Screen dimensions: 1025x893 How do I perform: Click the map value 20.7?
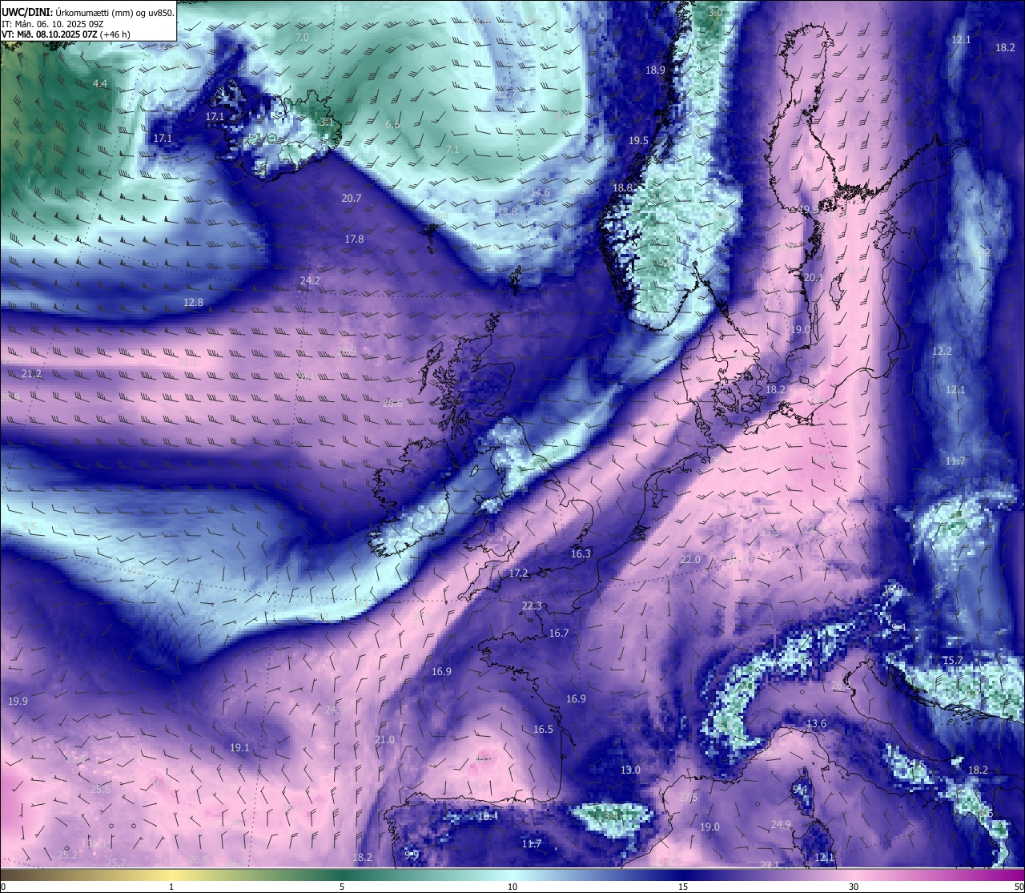(352, 198)
